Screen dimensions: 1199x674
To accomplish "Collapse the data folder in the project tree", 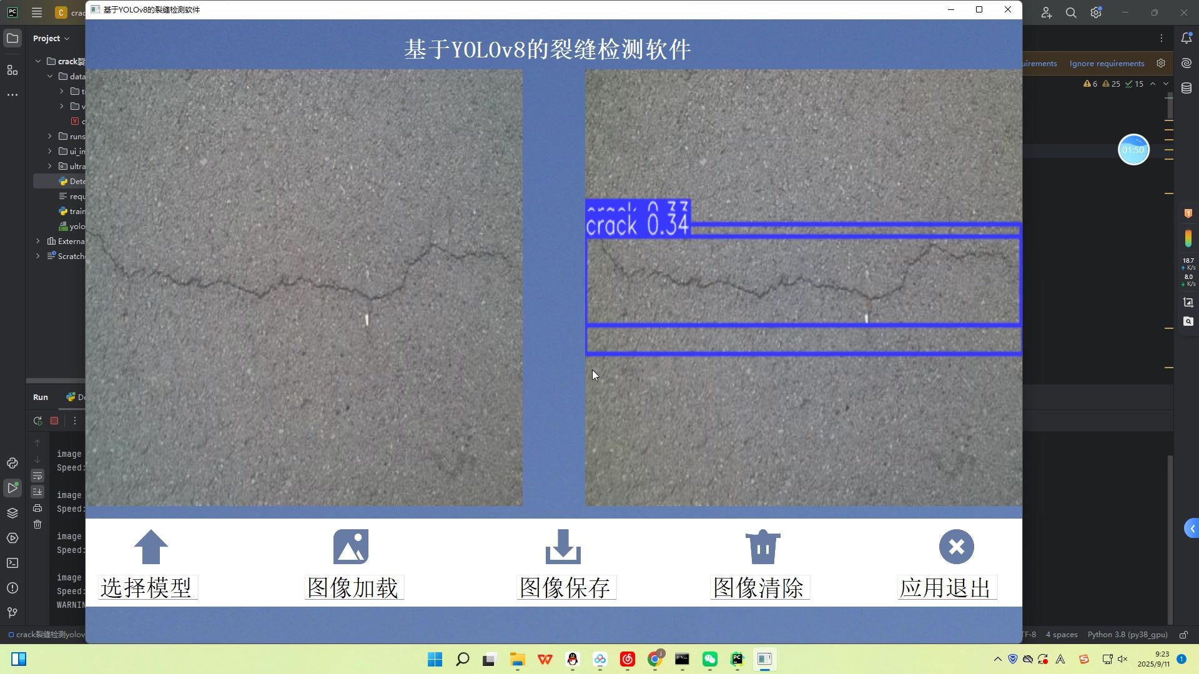I will pos(50,76).
